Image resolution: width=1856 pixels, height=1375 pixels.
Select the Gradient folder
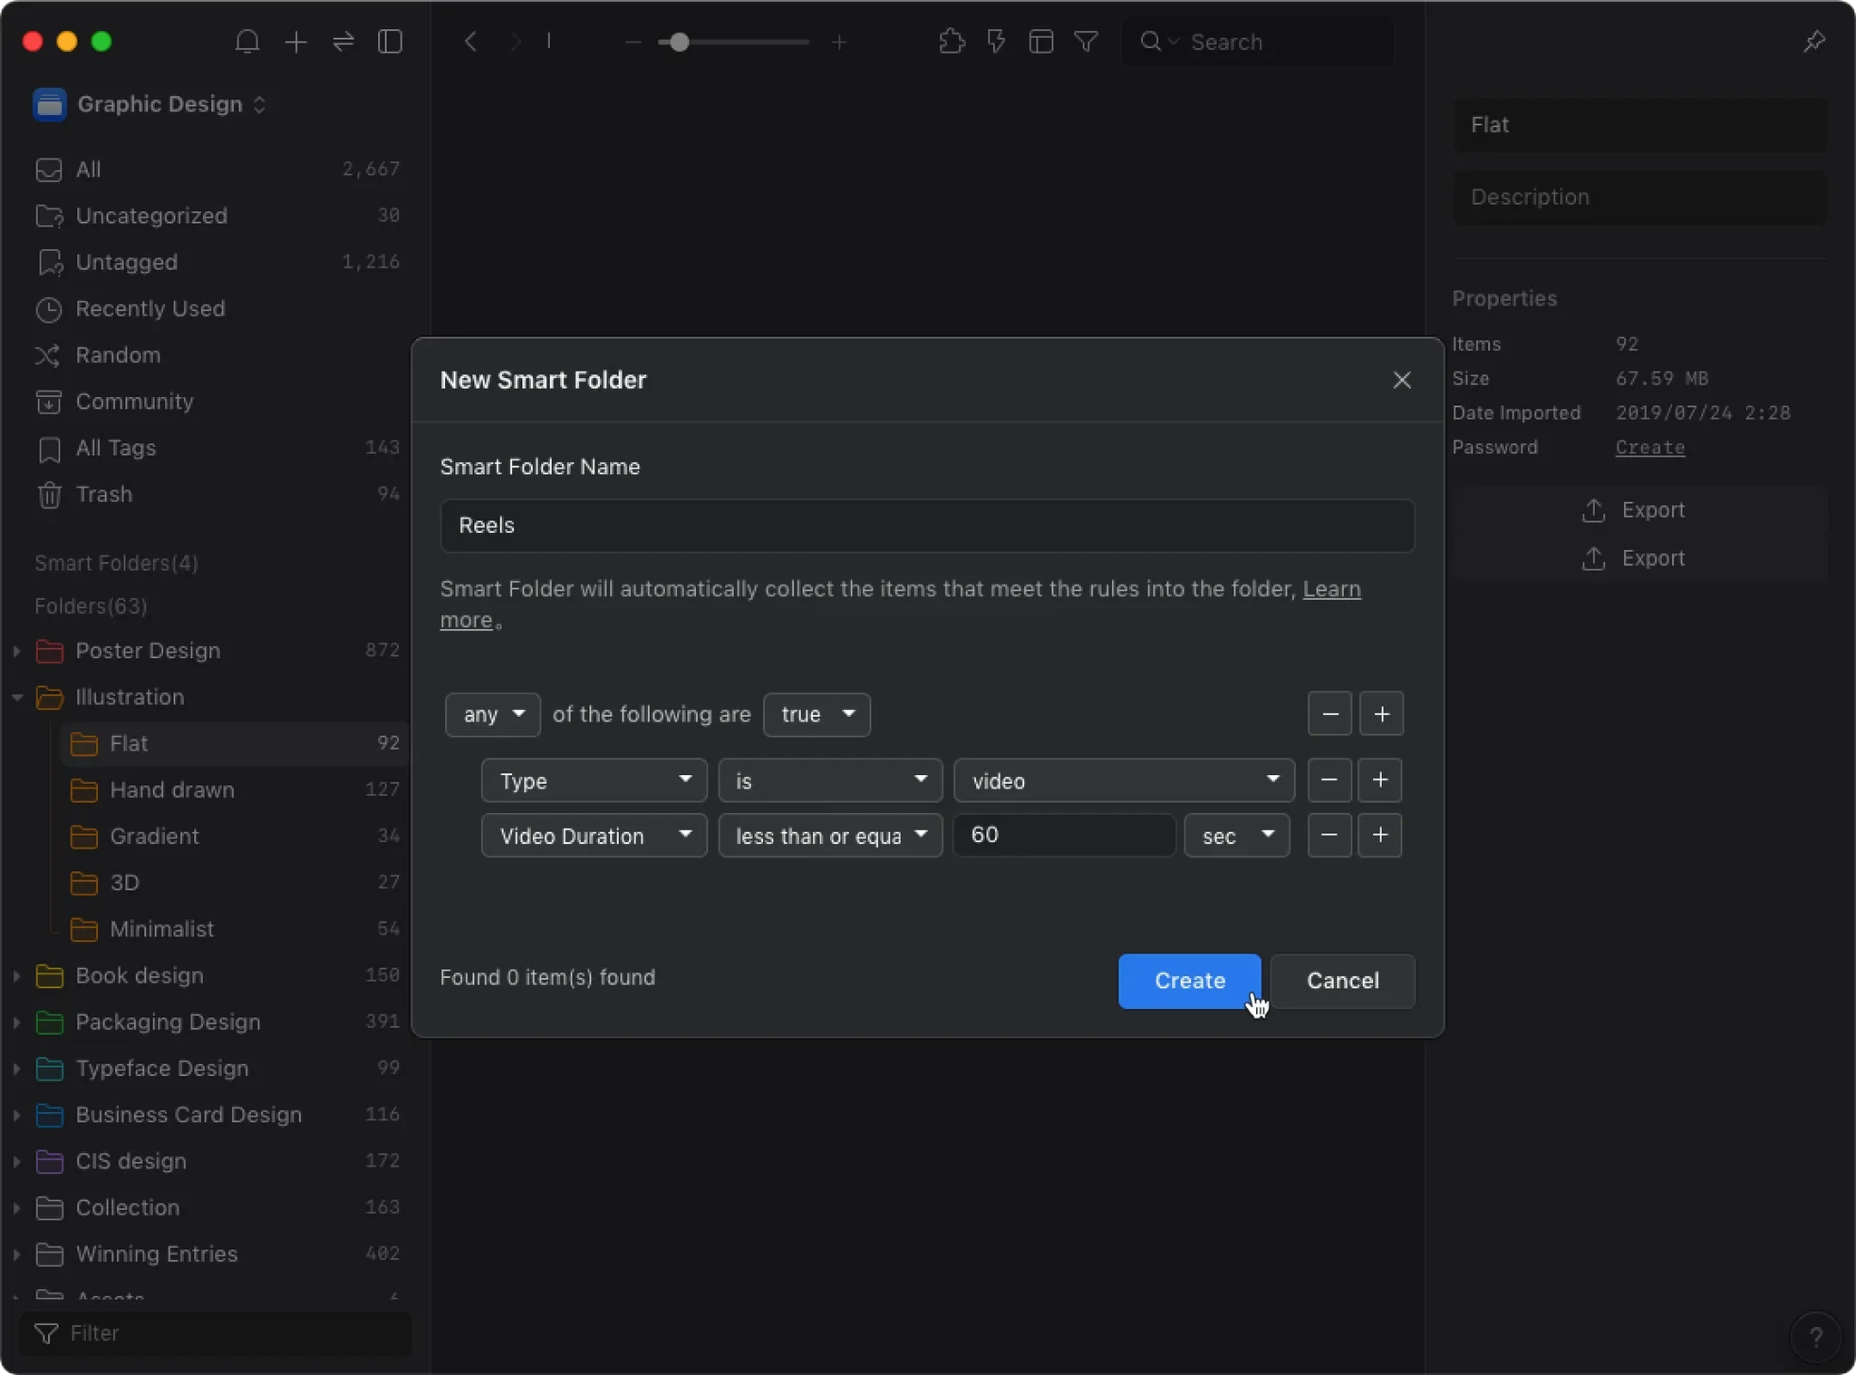(235, 836)
